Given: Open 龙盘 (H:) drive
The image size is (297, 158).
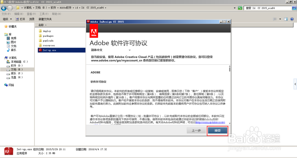Looking at the screenshot, I should 15,77.
